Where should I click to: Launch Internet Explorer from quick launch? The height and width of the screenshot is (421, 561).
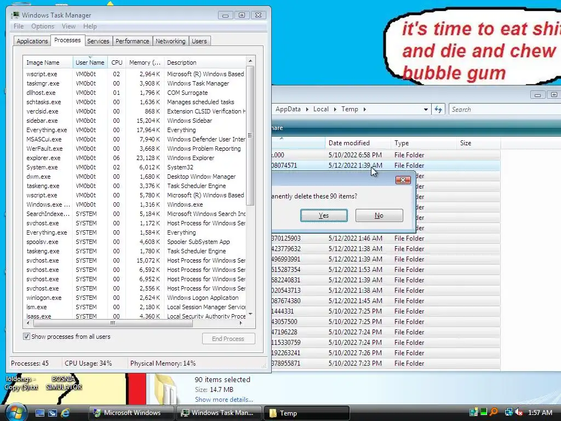pos(65,413)
